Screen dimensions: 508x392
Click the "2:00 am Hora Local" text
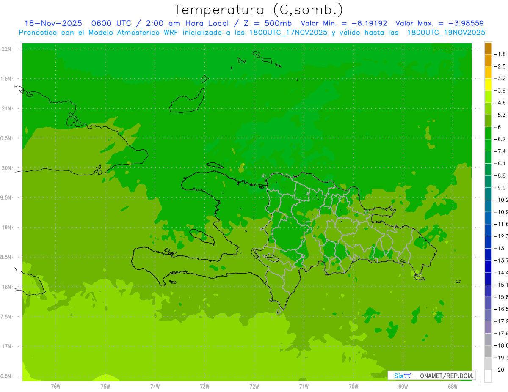(186, 23)
